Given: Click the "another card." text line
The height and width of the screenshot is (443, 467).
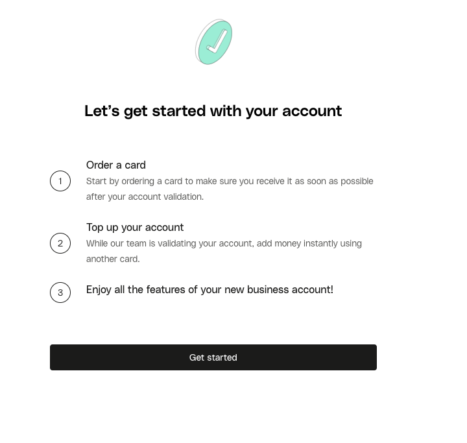Looking at the screenshot, I should (x=113, y=259).
